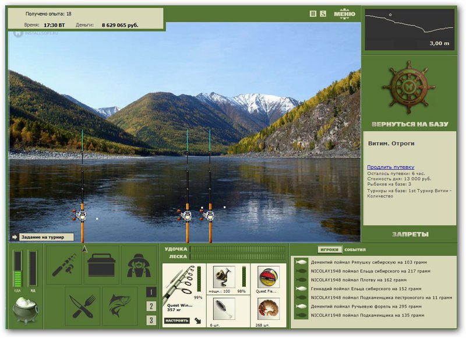Select the rightmost fishing rod reel

point(208,215)
